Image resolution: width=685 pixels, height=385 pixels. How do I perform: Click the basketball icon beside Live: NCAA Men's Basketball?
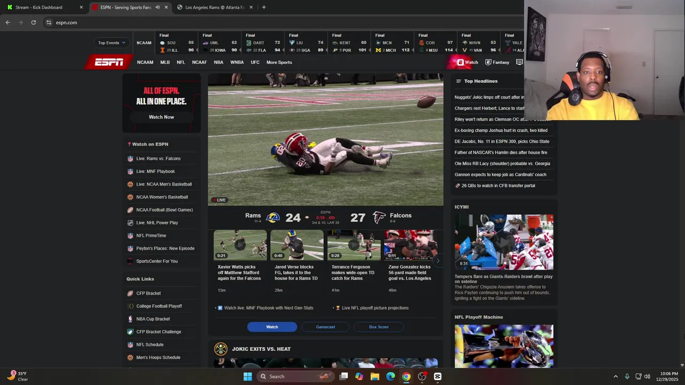tap(130, 184)
